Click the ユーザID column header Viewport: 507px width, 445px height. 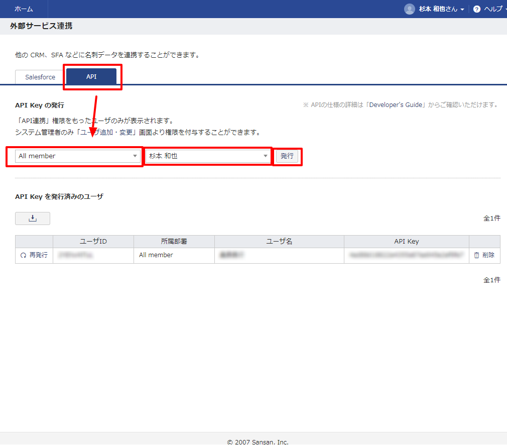tap(93, 241)
